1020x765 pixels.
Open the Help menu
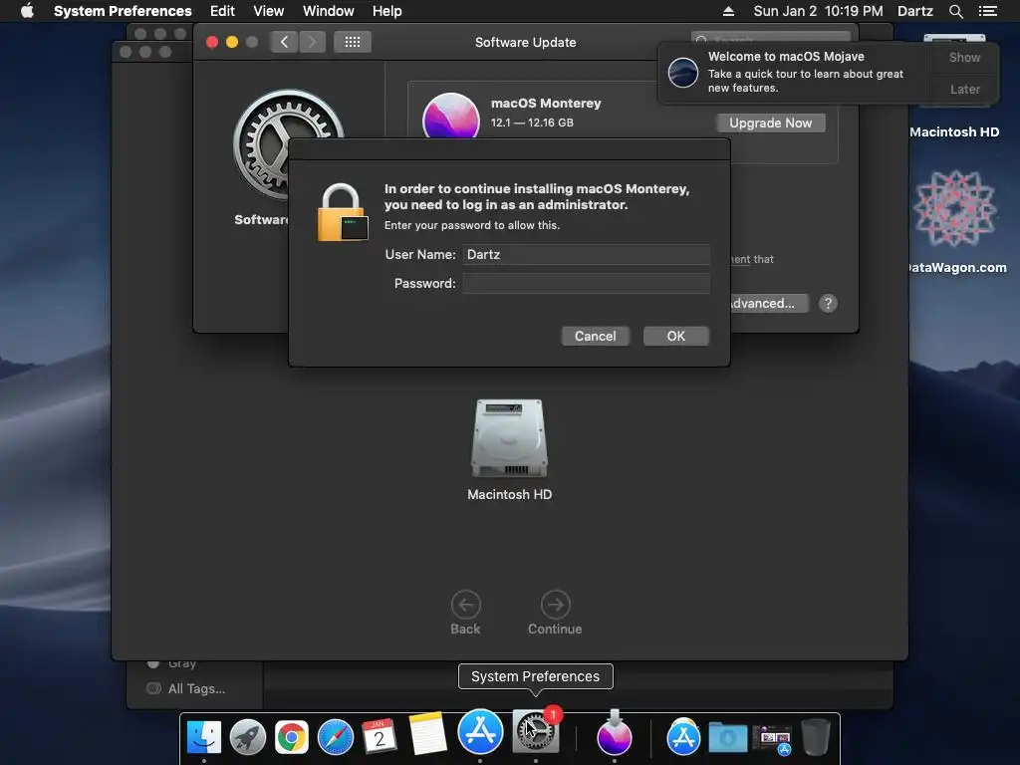(x=387, y=11)
